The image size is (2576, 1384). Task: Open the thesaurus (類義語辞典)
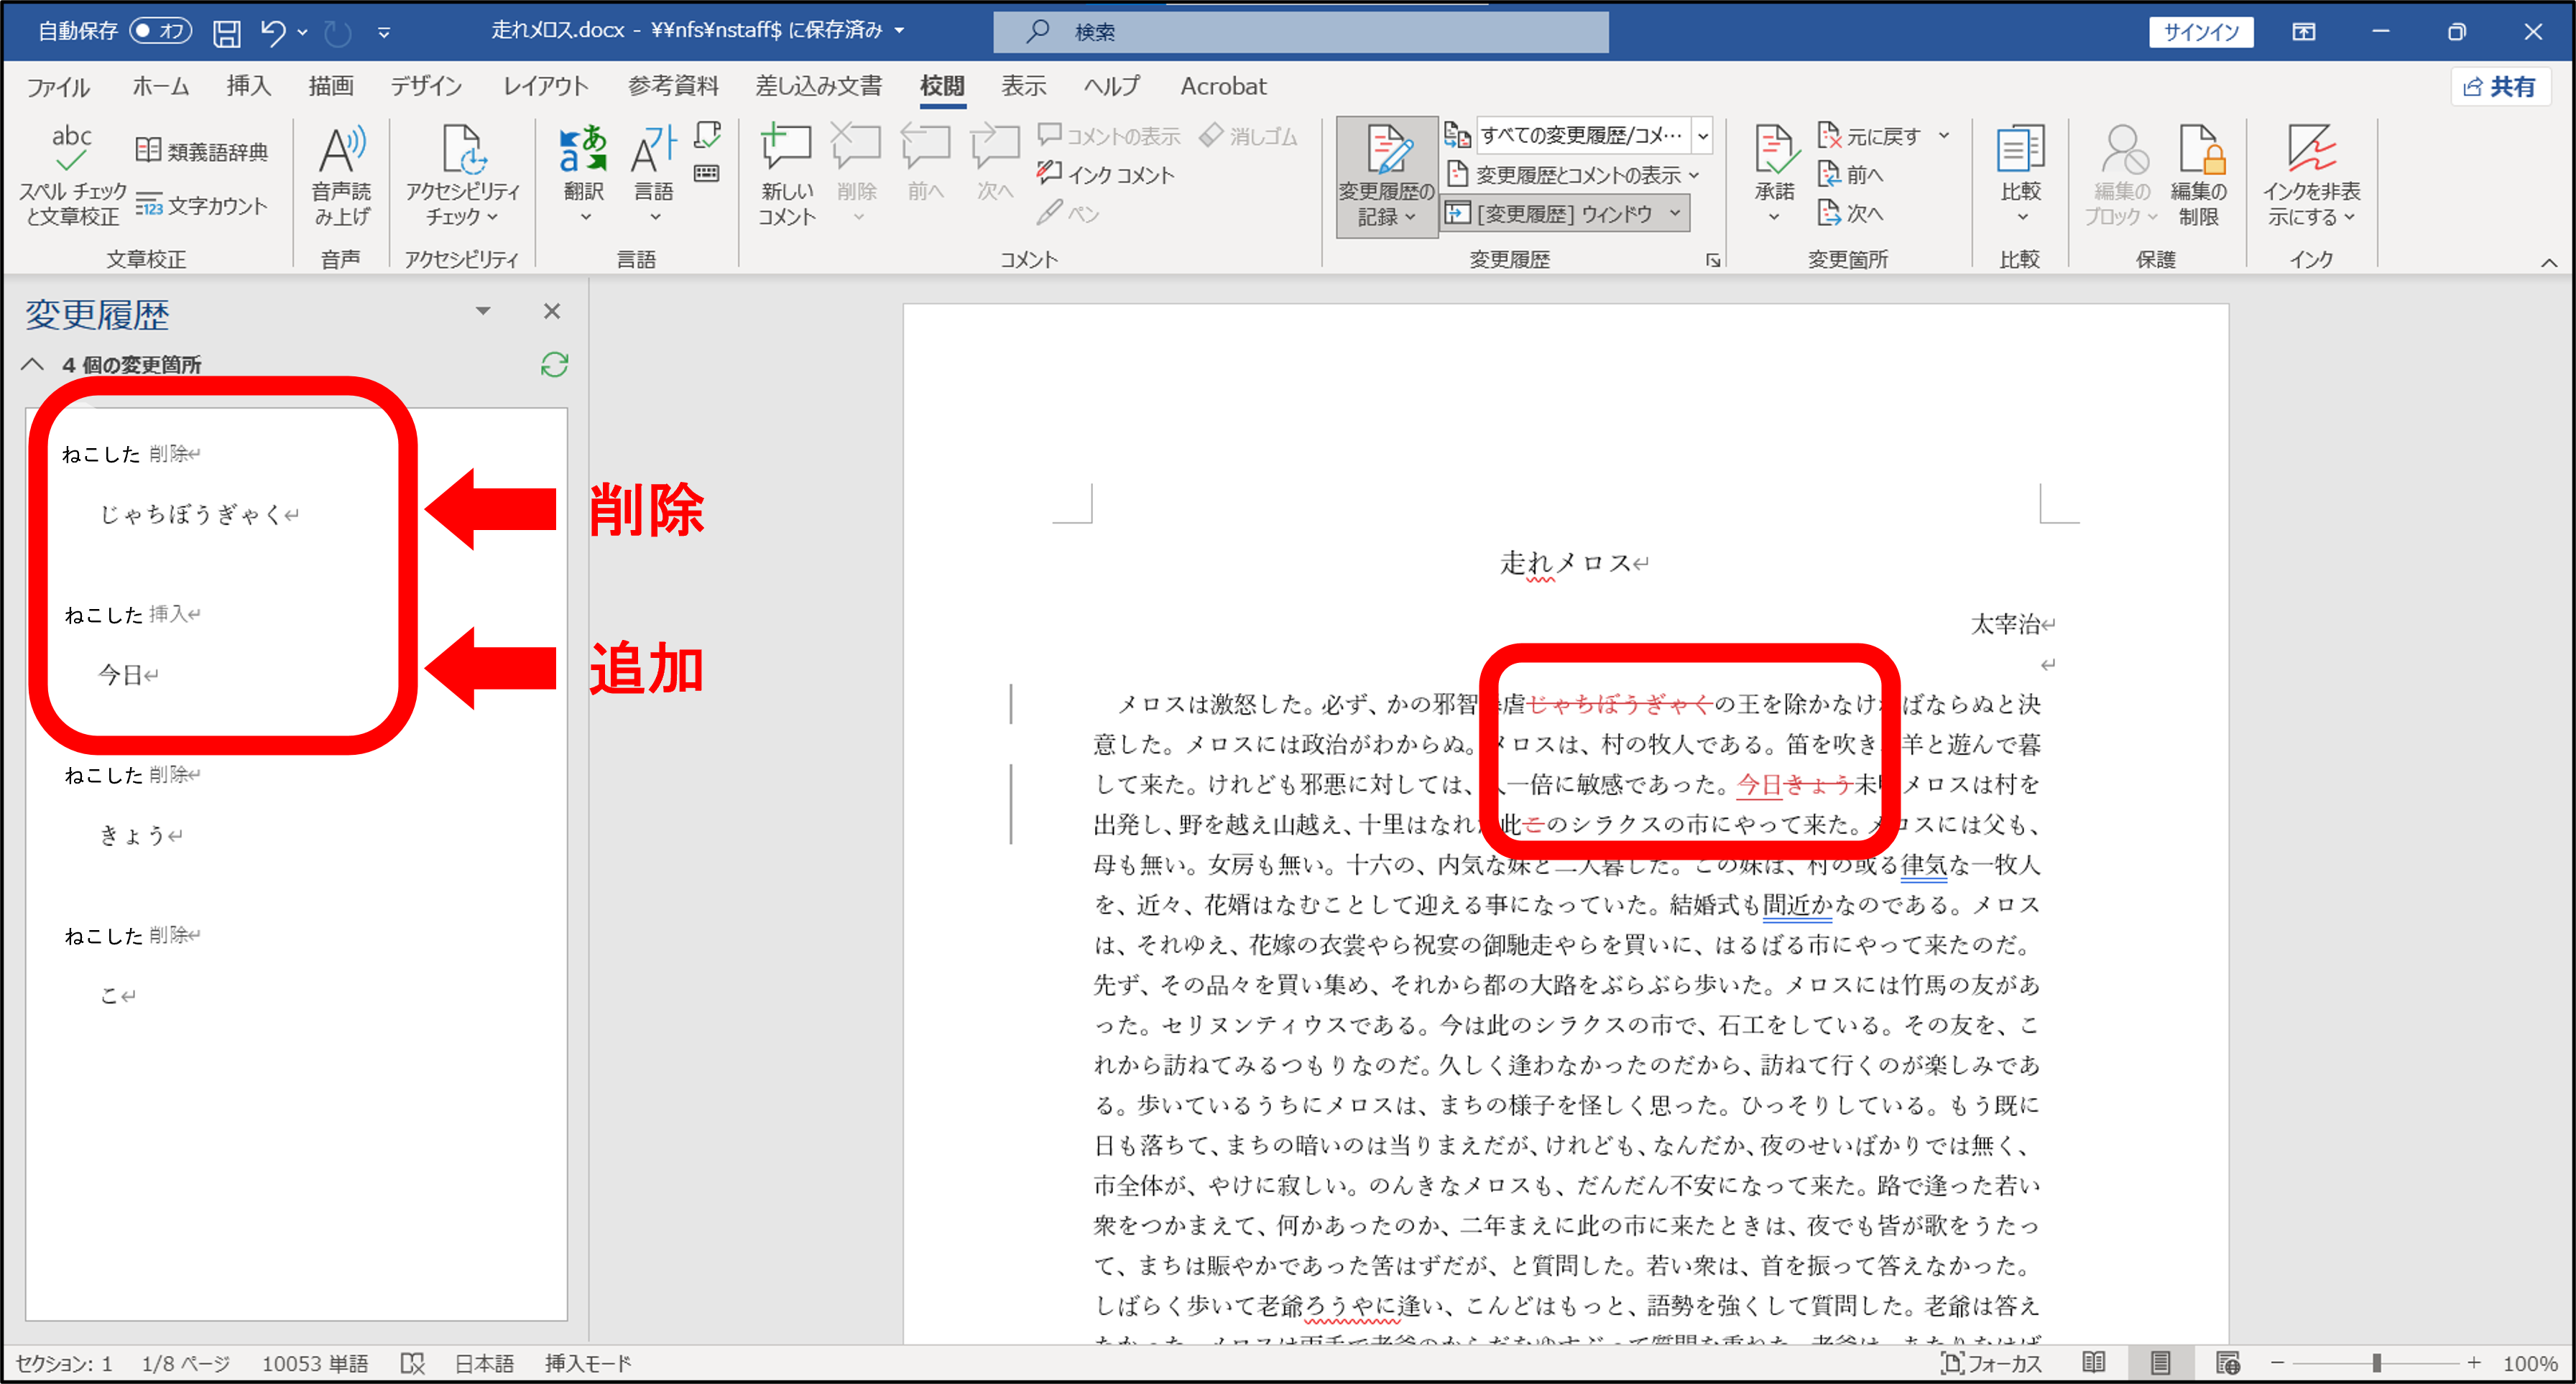click(x=201, y=152)
